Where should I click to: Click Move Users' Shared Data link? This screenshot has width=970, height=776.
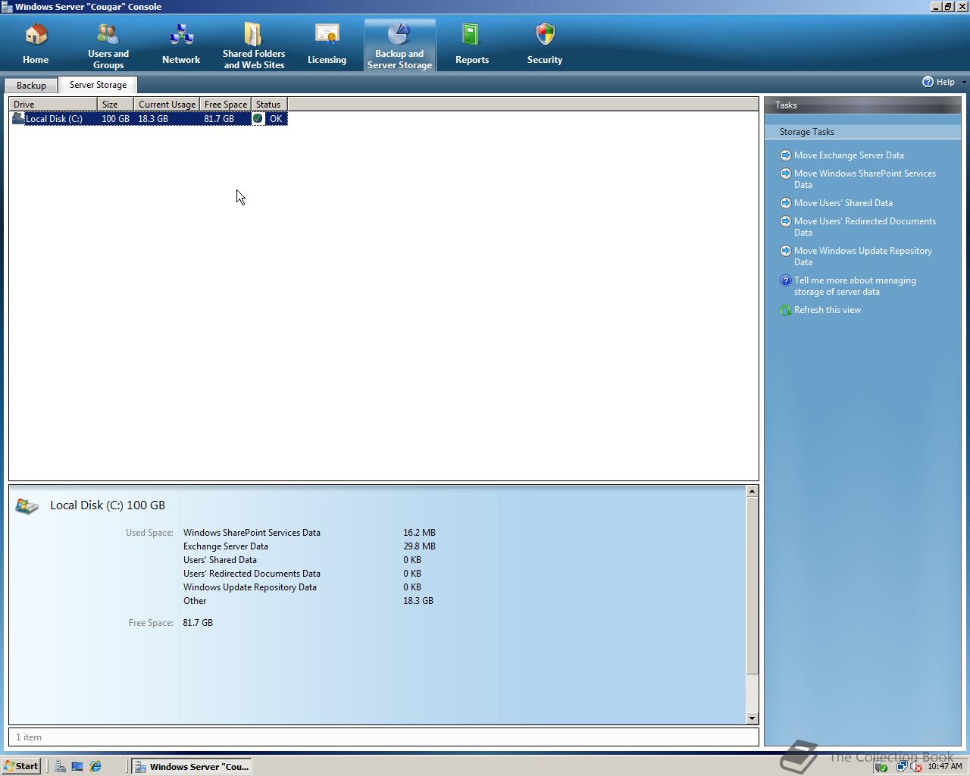coord(843,203)
